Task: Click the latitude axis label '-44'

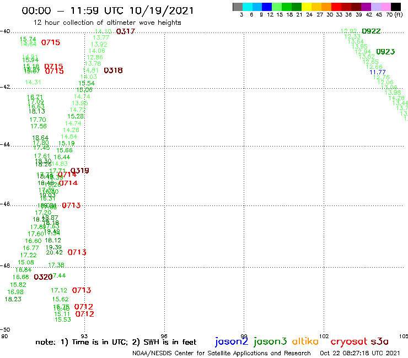Action: [x=5, y=144]
